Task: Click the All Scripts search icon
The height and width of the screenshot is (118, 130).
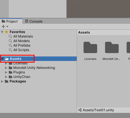Action: [x=10, y=50]
